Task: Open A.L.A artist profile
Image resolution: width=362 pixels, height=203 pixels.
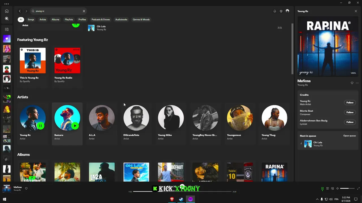Action: tap(102, 124)
